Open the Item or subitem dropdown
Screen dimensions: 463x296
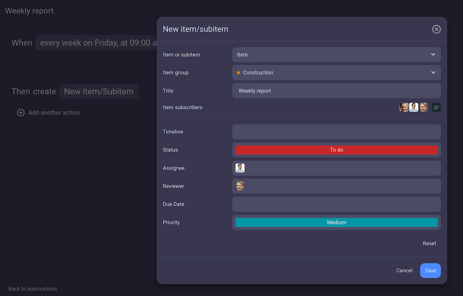[336, 55]
